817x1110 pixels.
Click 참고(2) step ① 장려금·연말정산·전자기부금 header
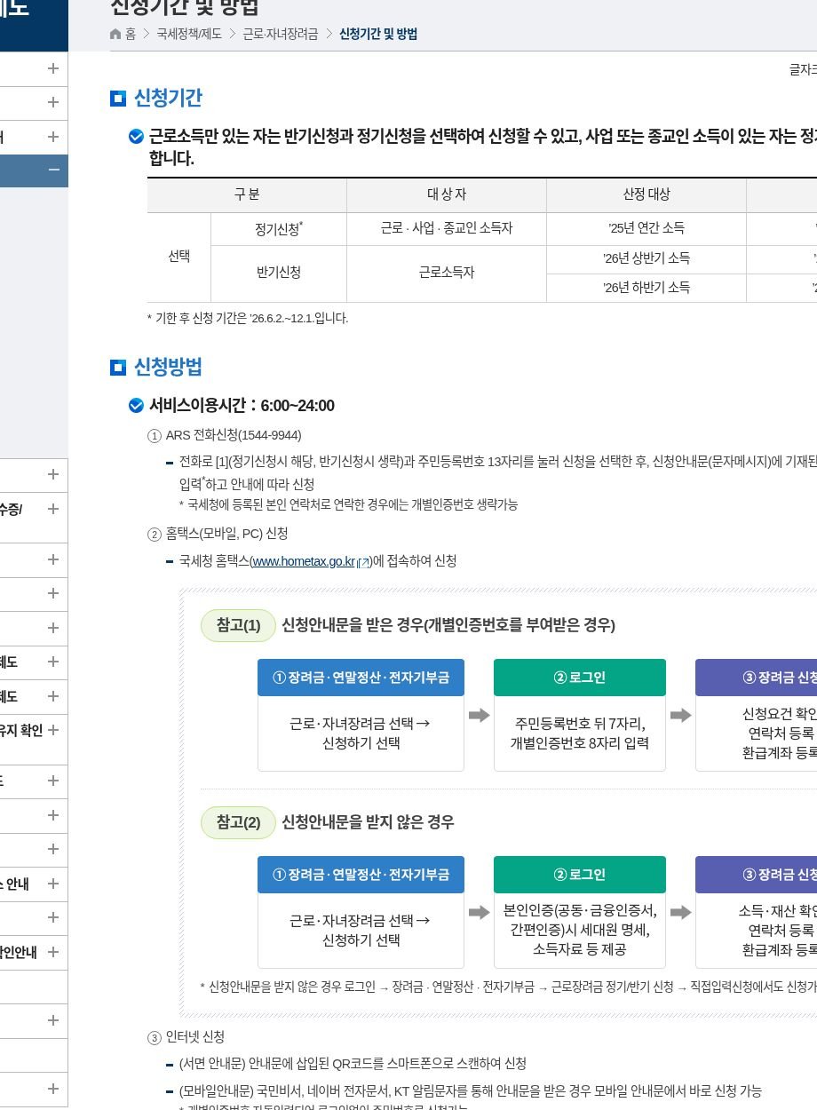click(361, 875)
